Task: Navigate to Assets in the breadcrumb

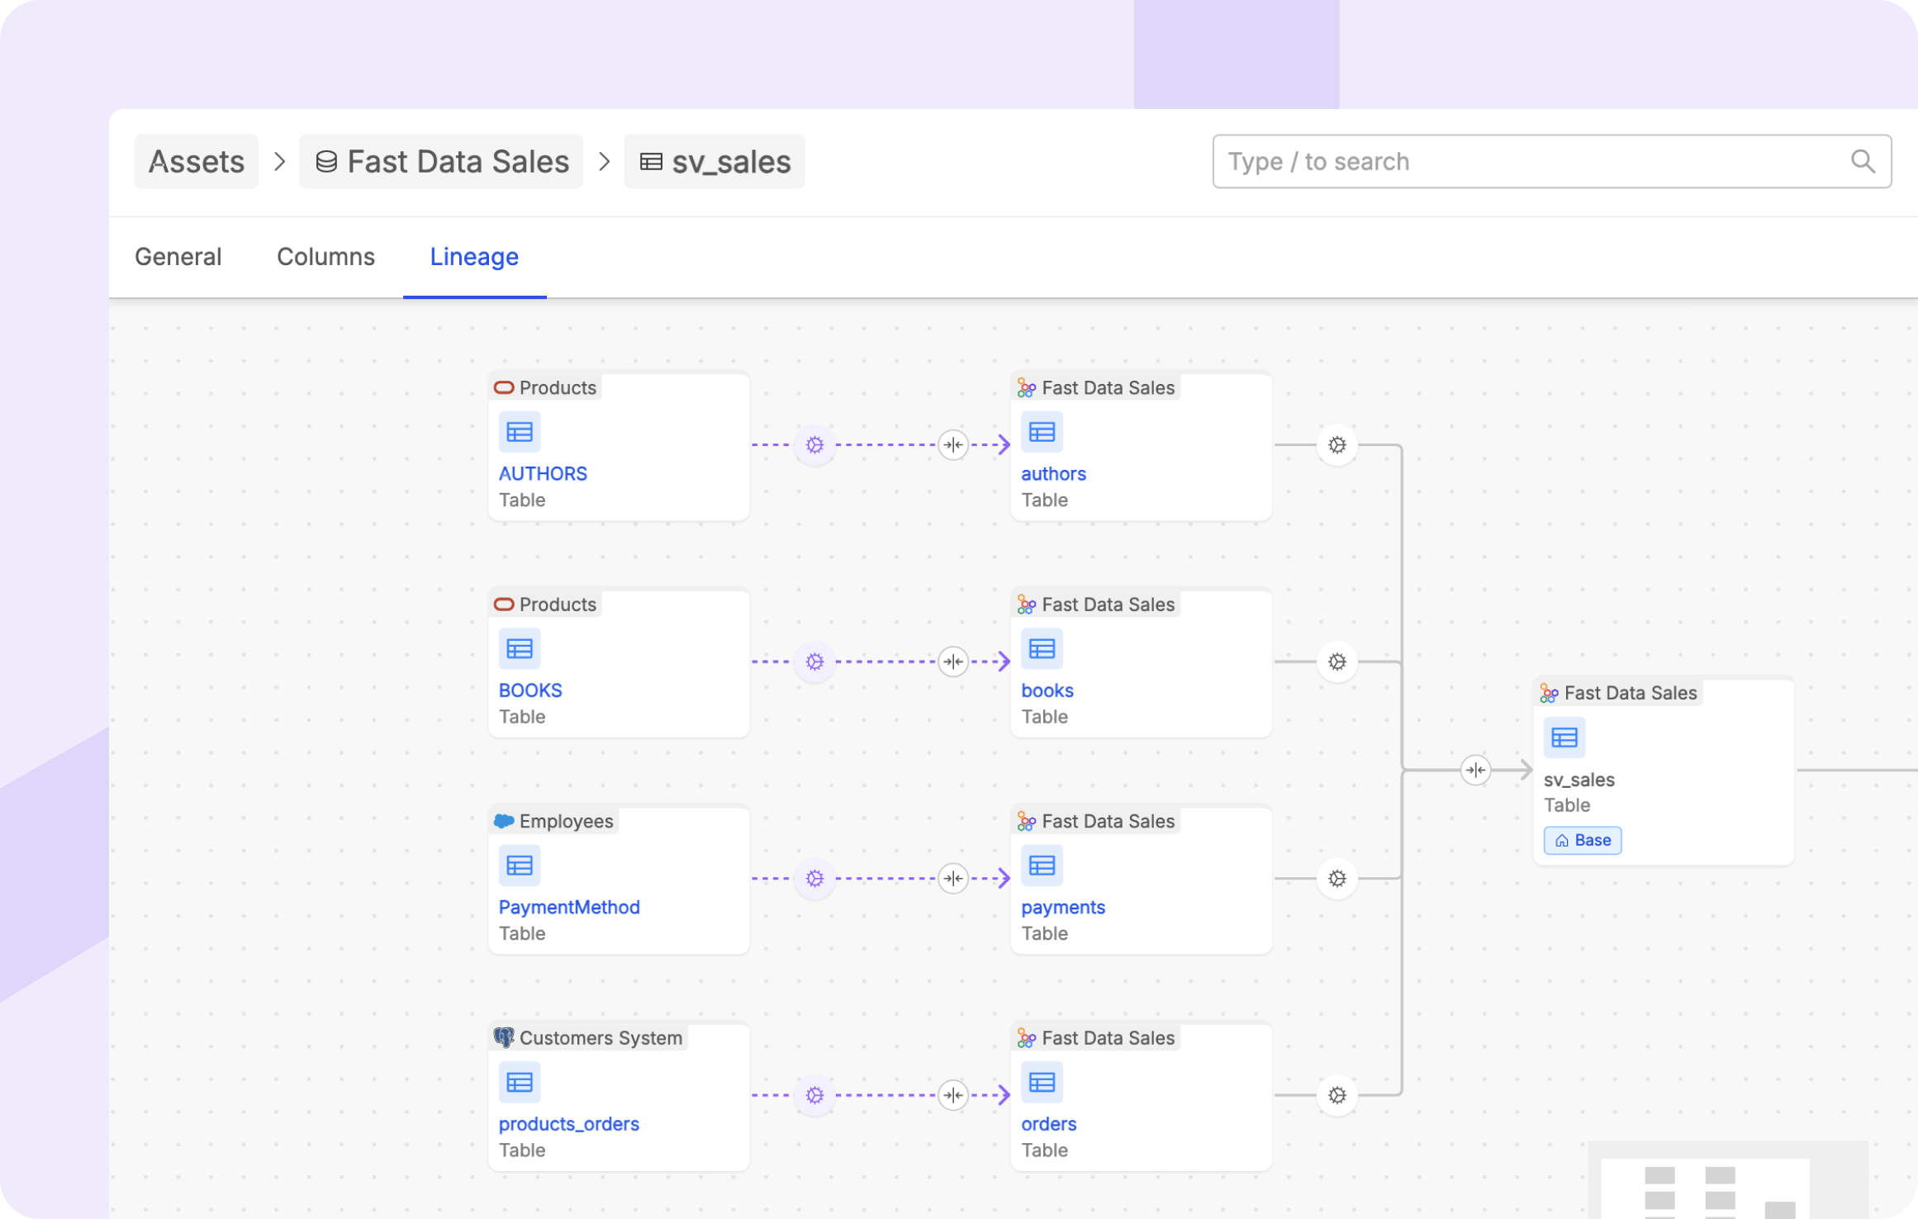Action: click(x=196, y=161)
